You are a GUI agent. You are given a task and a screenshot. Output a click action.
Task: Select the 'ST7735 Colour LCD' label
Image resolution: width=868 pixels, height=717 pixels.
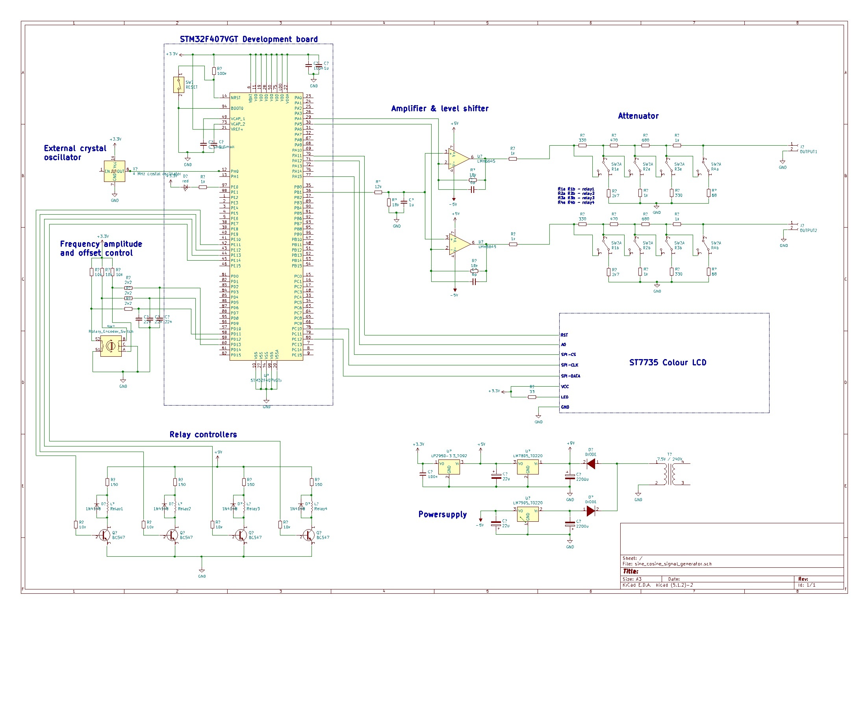[667, 362]
